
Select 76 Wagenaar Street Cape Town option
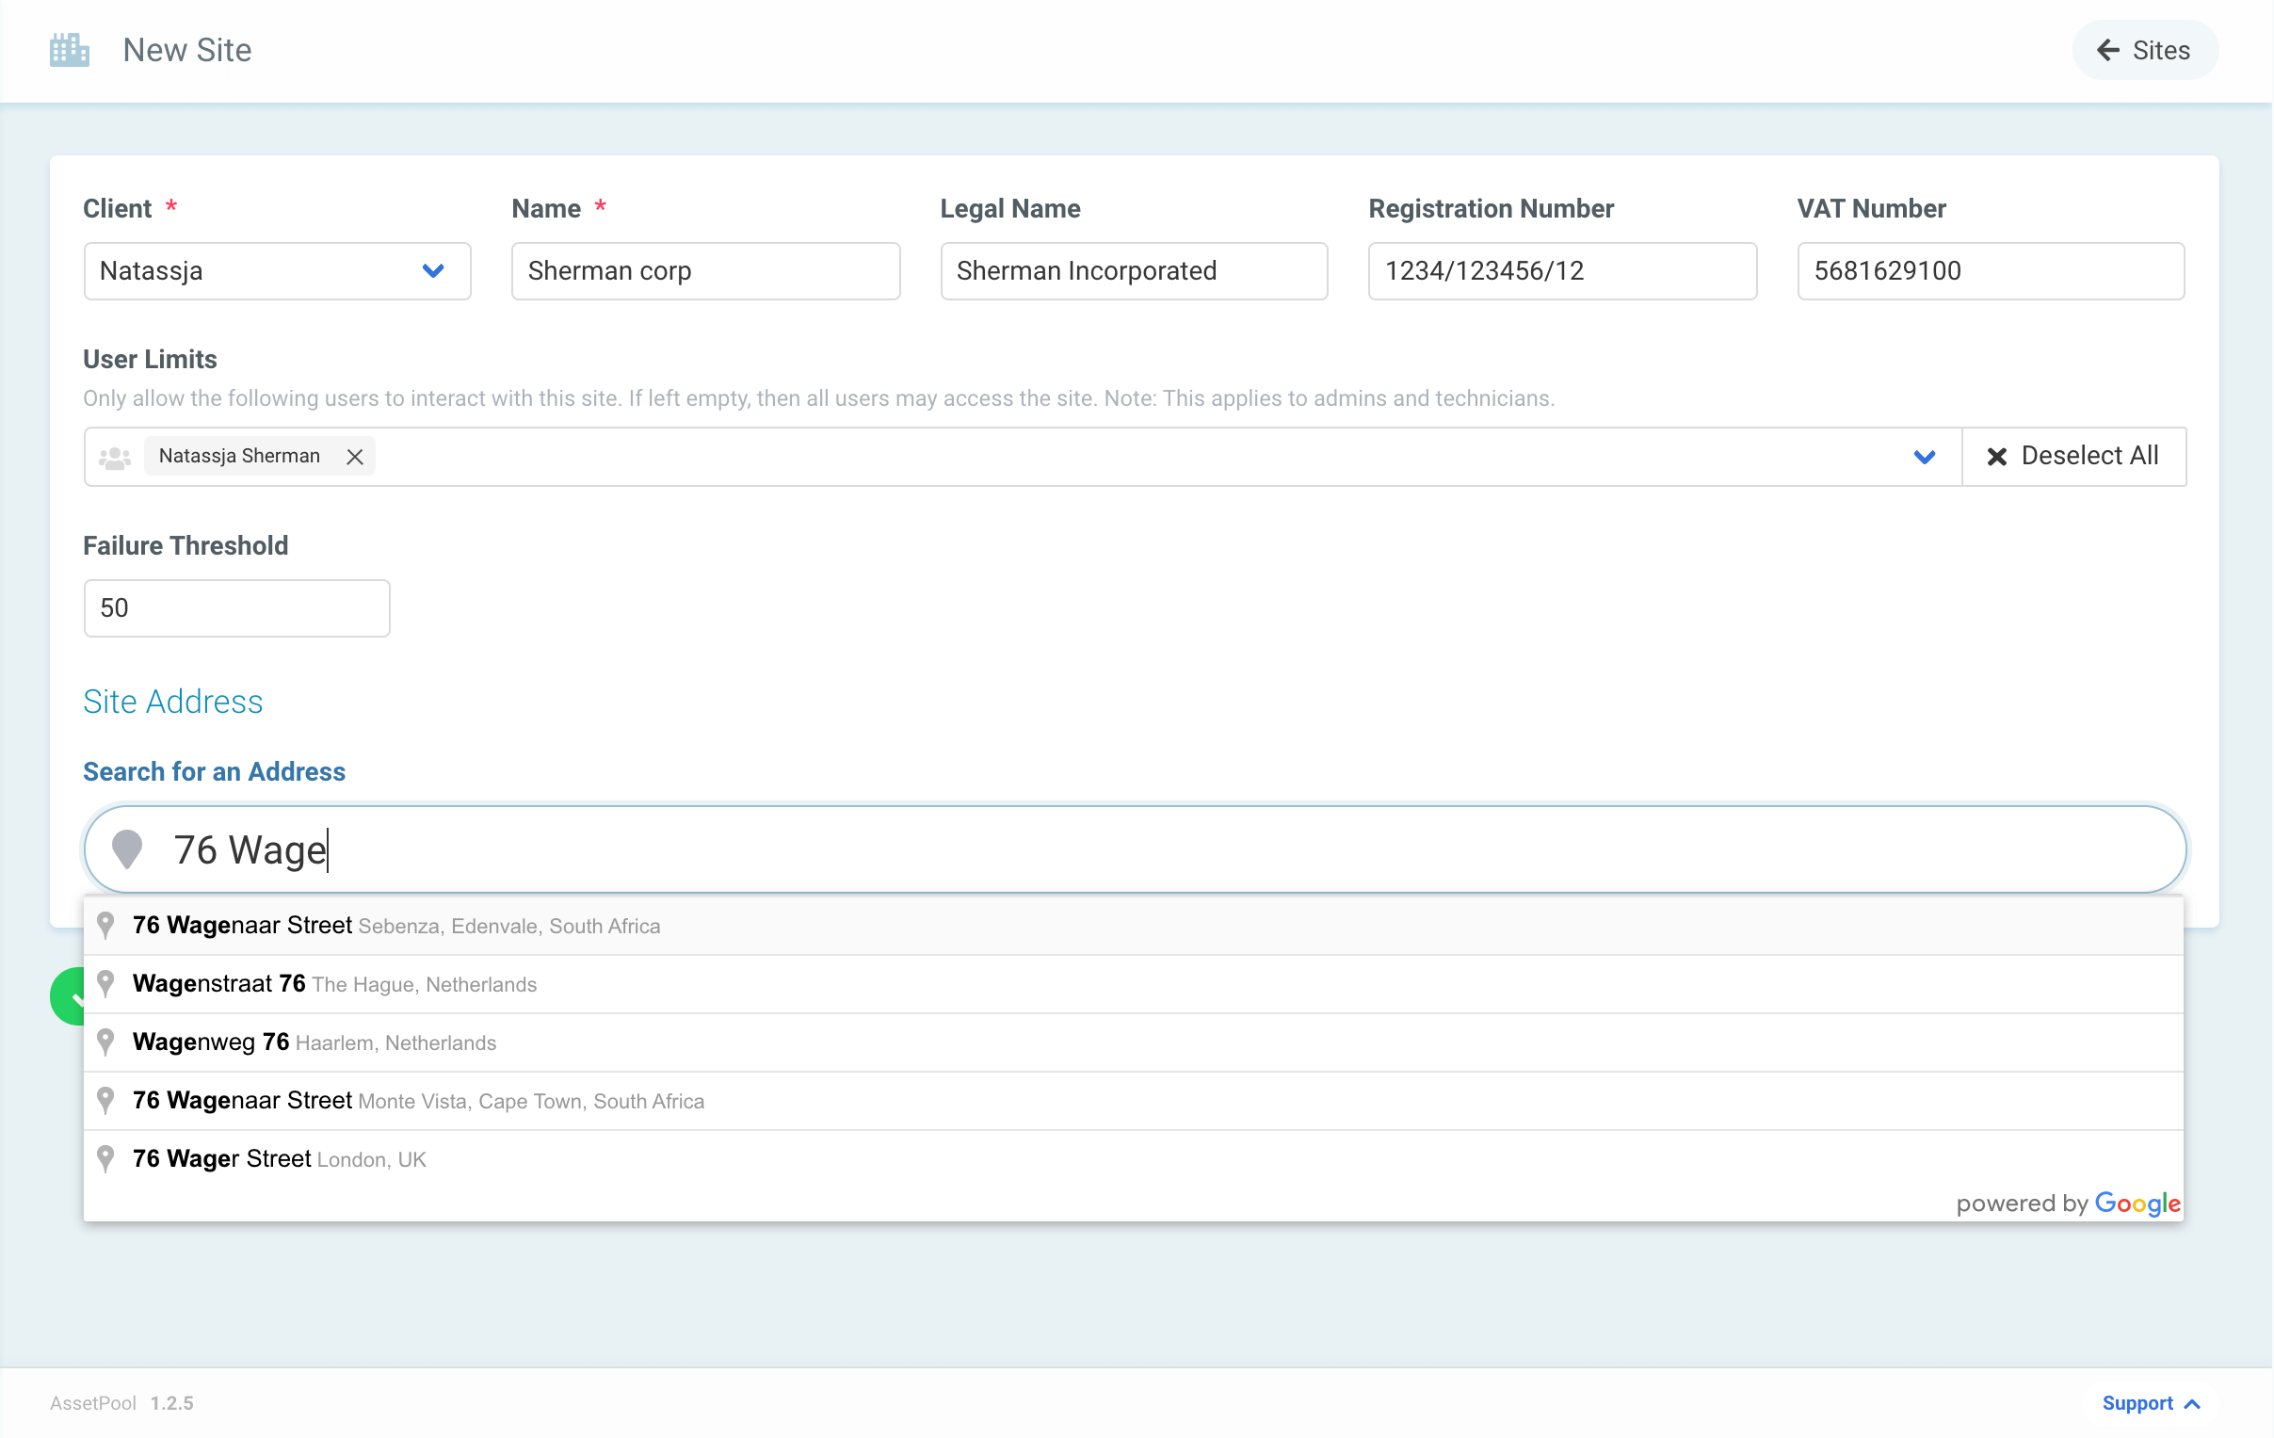[x=418, y=1101]
